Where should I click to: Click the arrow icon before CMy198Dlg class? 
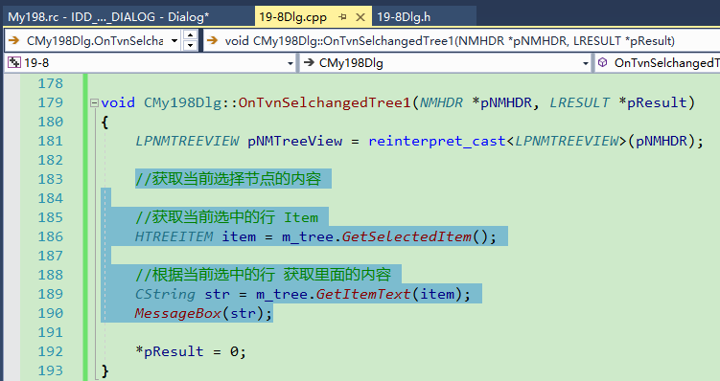[309, 63]
